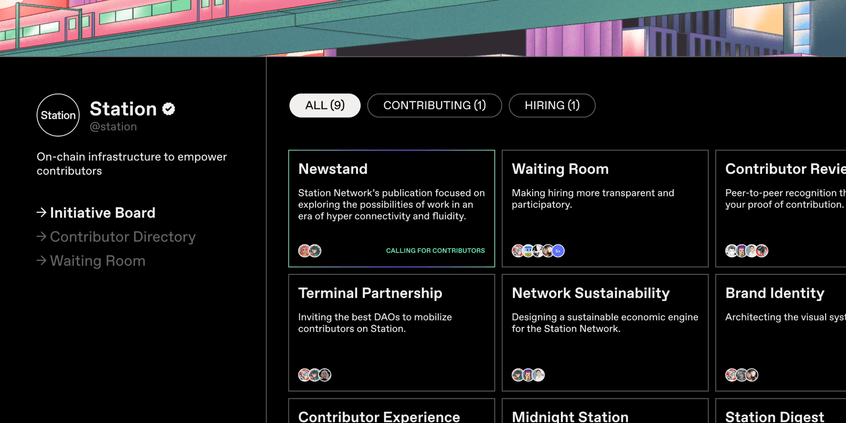The image size is (846, 423).
Task: Click third avatar on Network Sustainability card
Action: pyautogui.click(x=538, y=375)
